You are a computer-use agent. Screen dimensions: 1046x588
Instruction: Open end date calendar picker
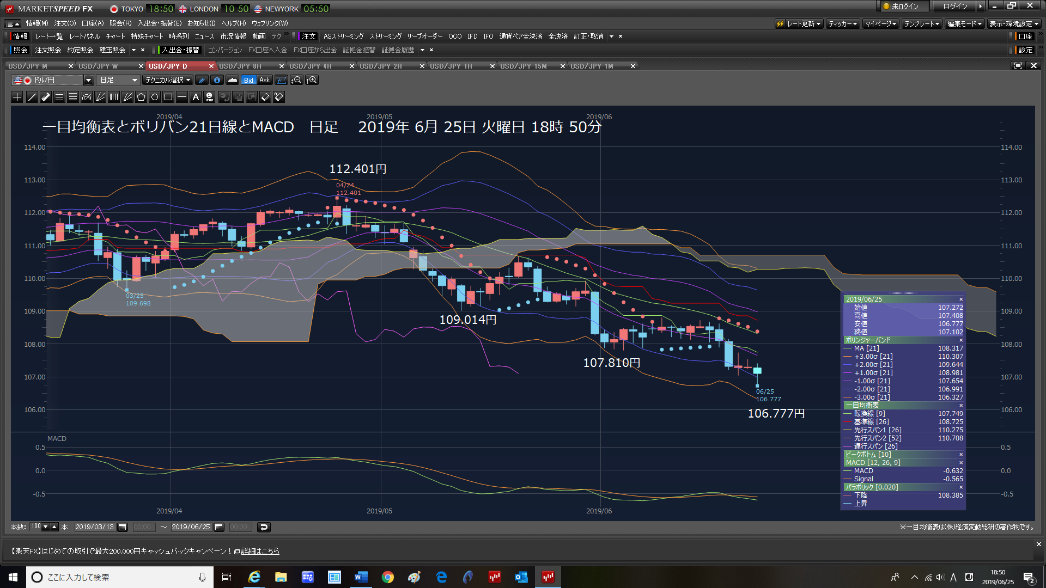tap(218, 527)
